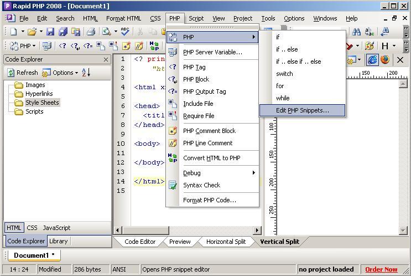This screenshot has width=411, height=276.
Task: Select the Hyperlinks folder in the tree
Action: pos(39,94)
